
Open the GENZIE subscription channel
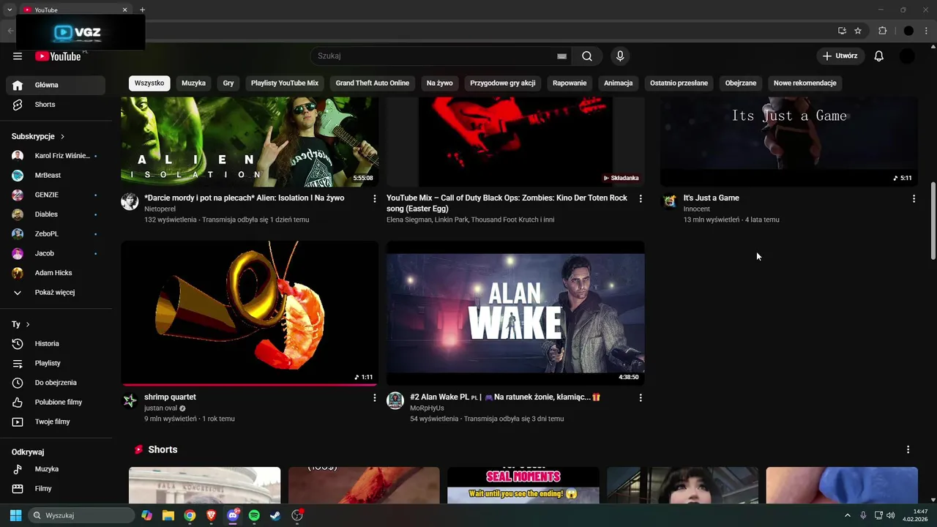click(56, 195)
